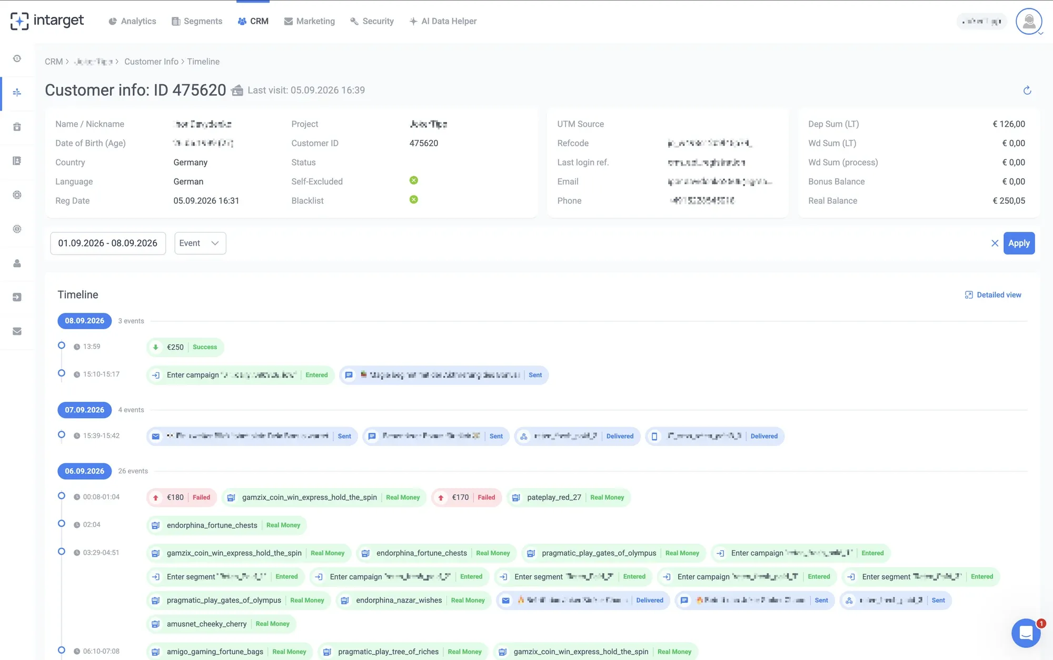Click the account name pill beside avatar

pyautogui.click(x=981, y=22)
